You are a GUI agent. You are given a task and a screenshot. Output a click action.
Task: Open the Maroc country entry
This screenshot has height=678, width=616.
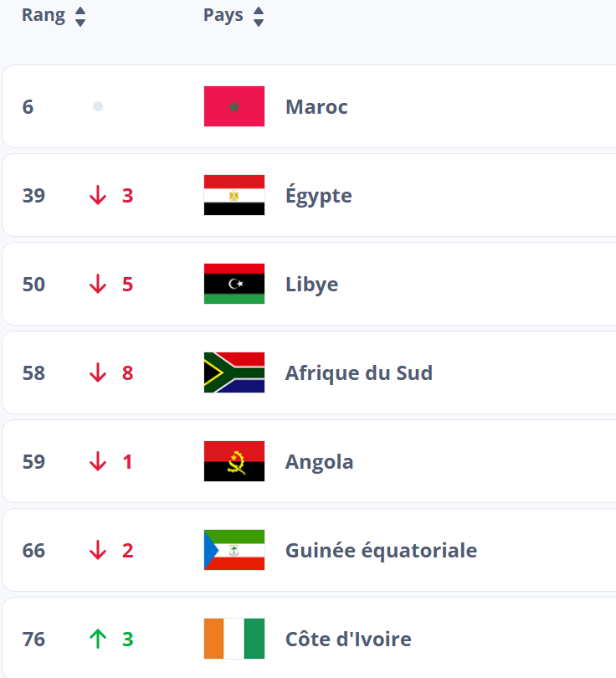316,106
